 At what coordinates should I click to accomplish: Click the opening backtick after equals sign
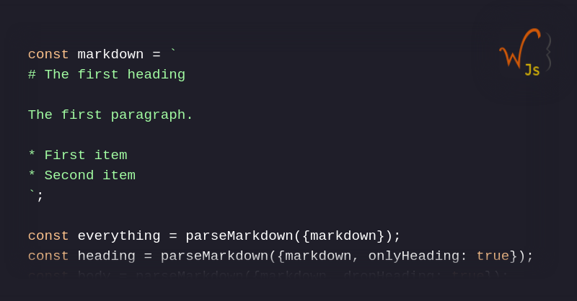(x=172, y=53)
